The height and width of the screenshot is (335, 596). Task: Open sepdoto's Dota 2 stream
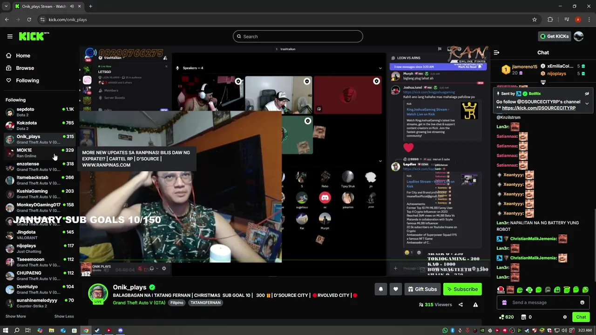tap(40, 112)
